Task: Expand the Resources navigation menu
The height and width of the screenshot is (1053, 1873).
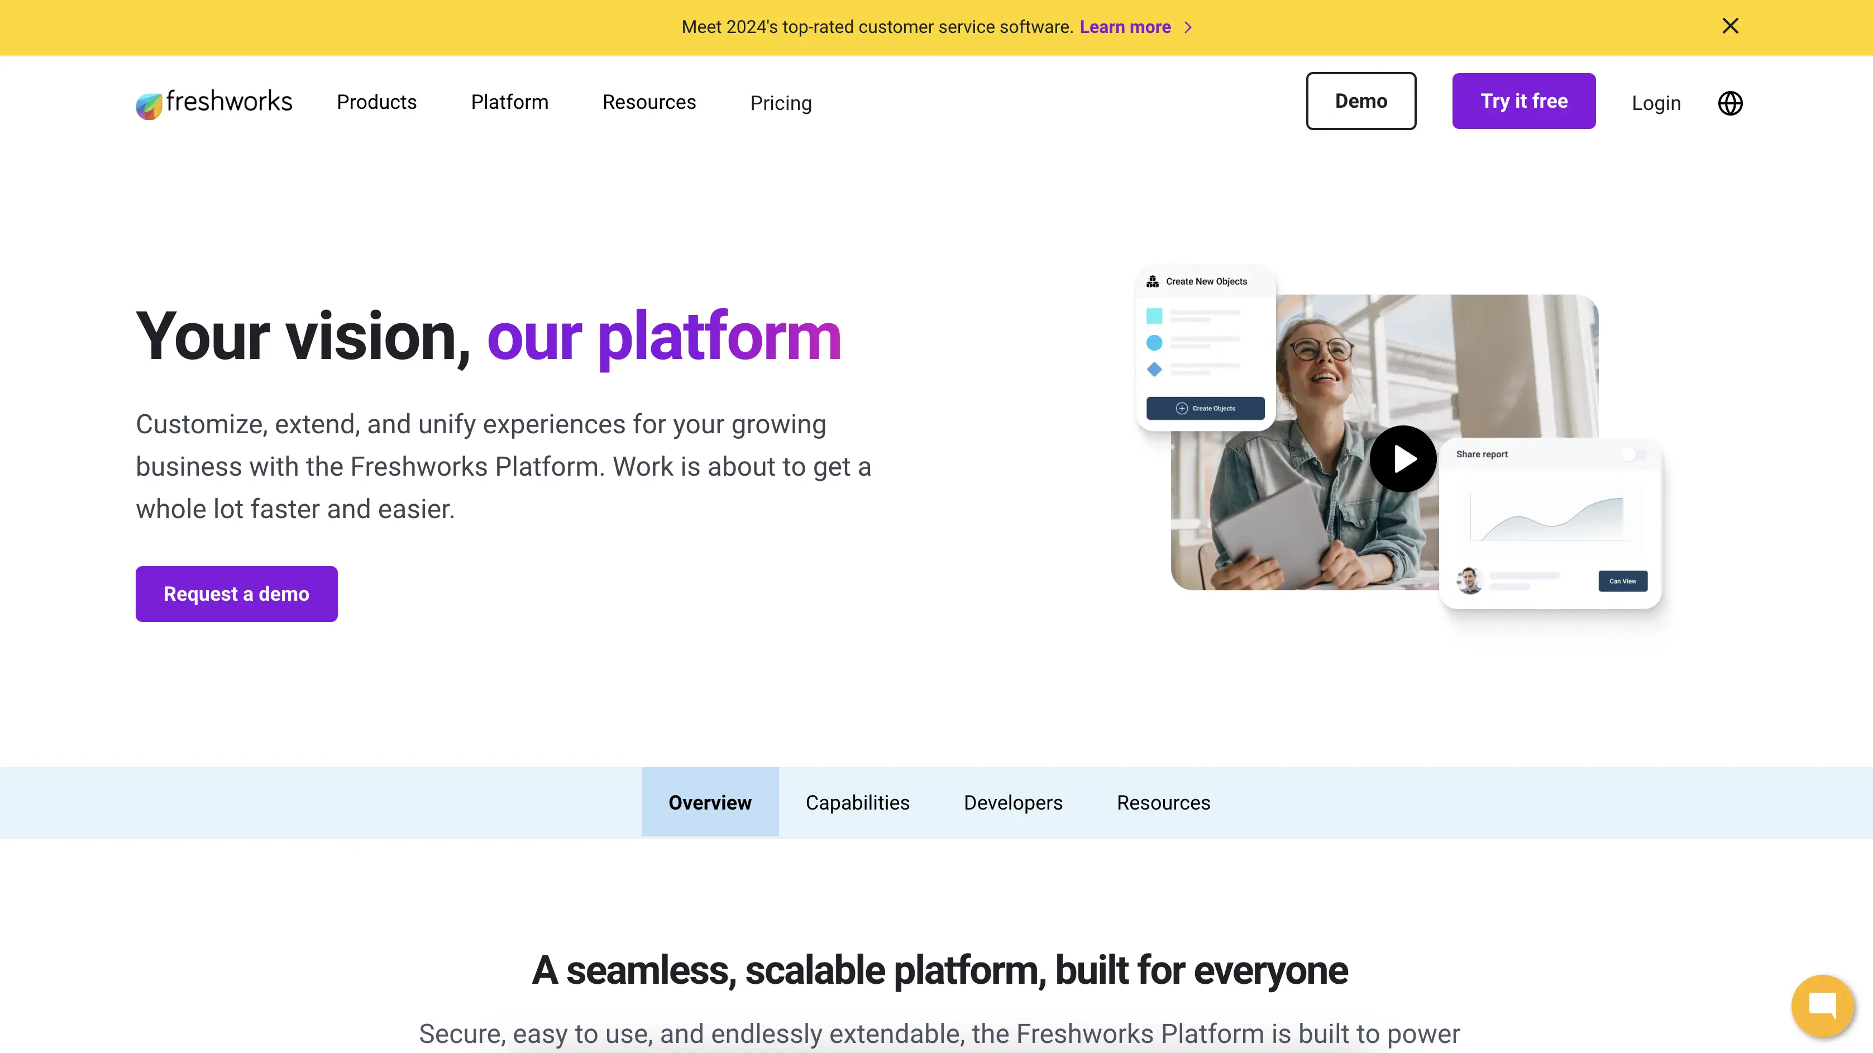Action: pyautogui.click(x=648, y=103)
